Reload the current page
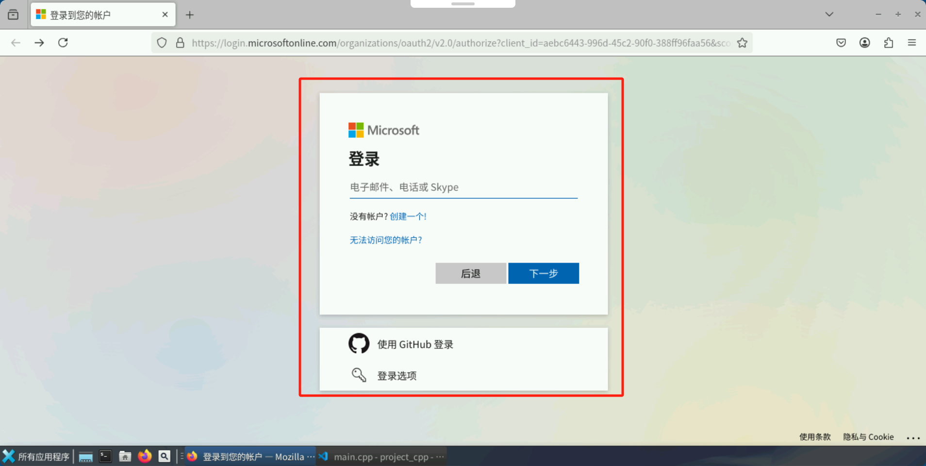 (x=63, y=43)
